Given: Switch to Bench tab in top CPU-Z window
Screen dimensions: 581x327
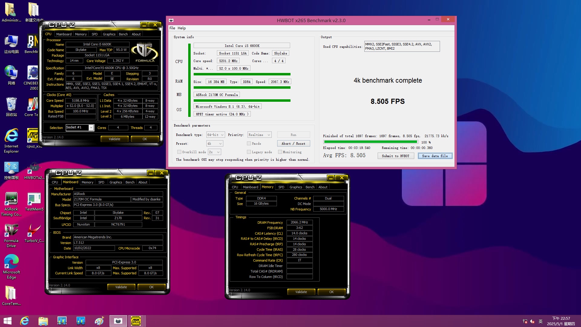Looking at the screenshot, I should (x=123, y=34).
